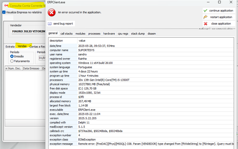Click the envelope icon for bug report
The image size is (238, 149).
[x=49, y=23]
